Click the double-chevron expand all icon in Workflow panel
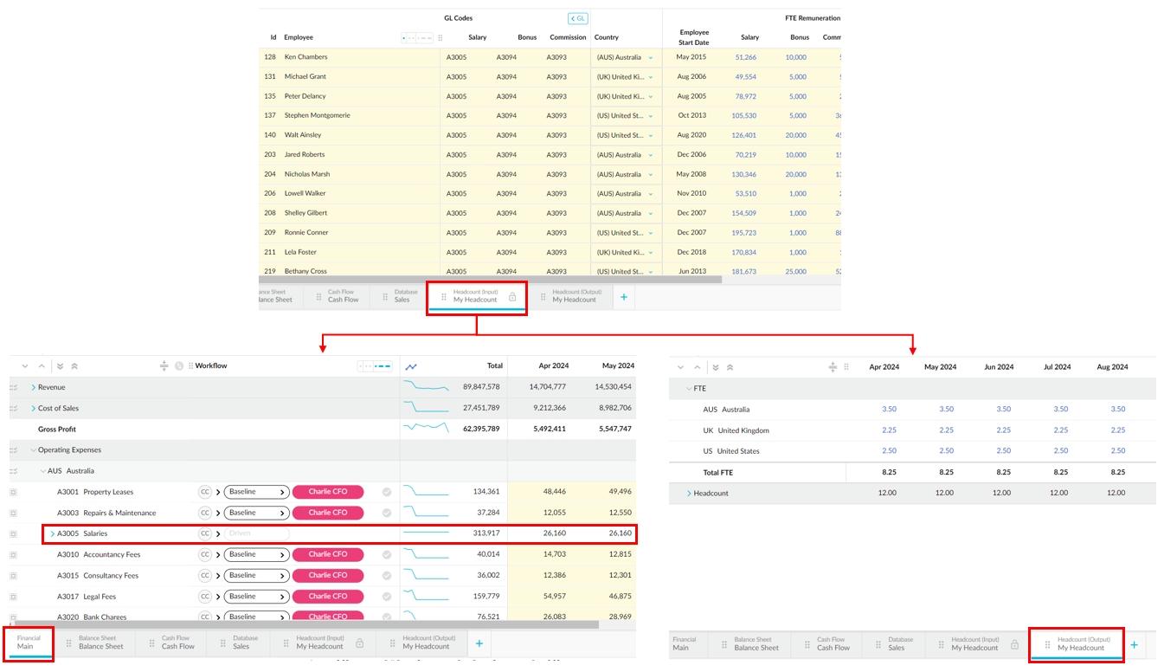Image resolution: width=1164 pixels, height=672 pixels. click(60, 366)
